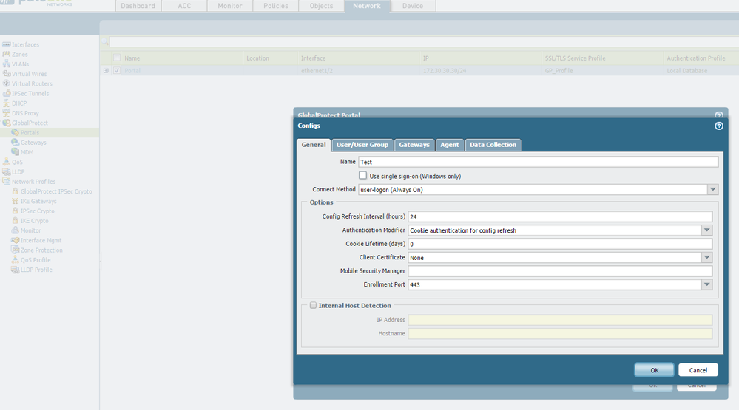The width and height of the screenshot is (739, 410).
Task: Open help for the Configs dialog
Action: (718, 126)
